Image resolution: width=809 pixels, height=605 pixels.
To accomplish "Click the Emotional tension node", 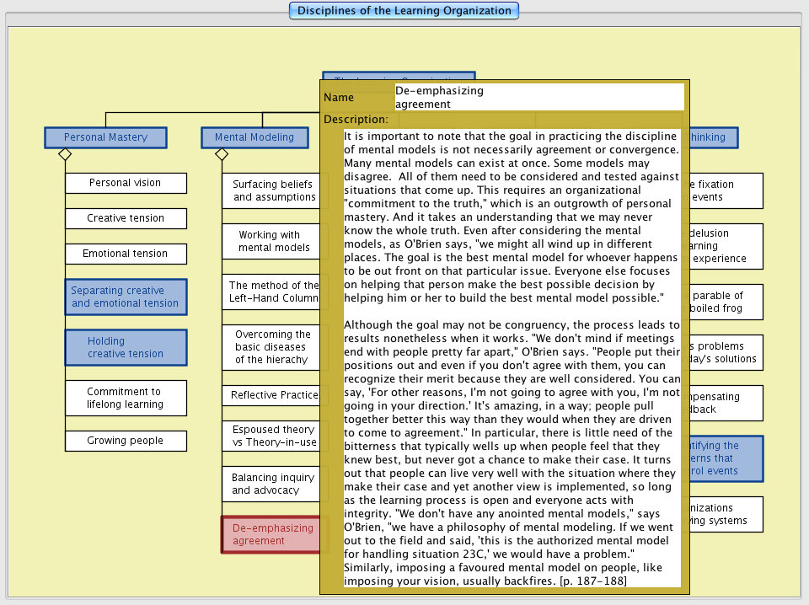I will (126, 254).
